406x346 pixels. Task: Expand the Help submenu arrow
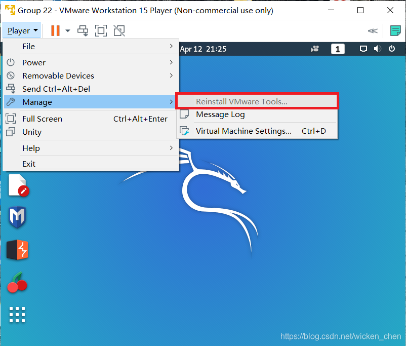click(171, 148)
